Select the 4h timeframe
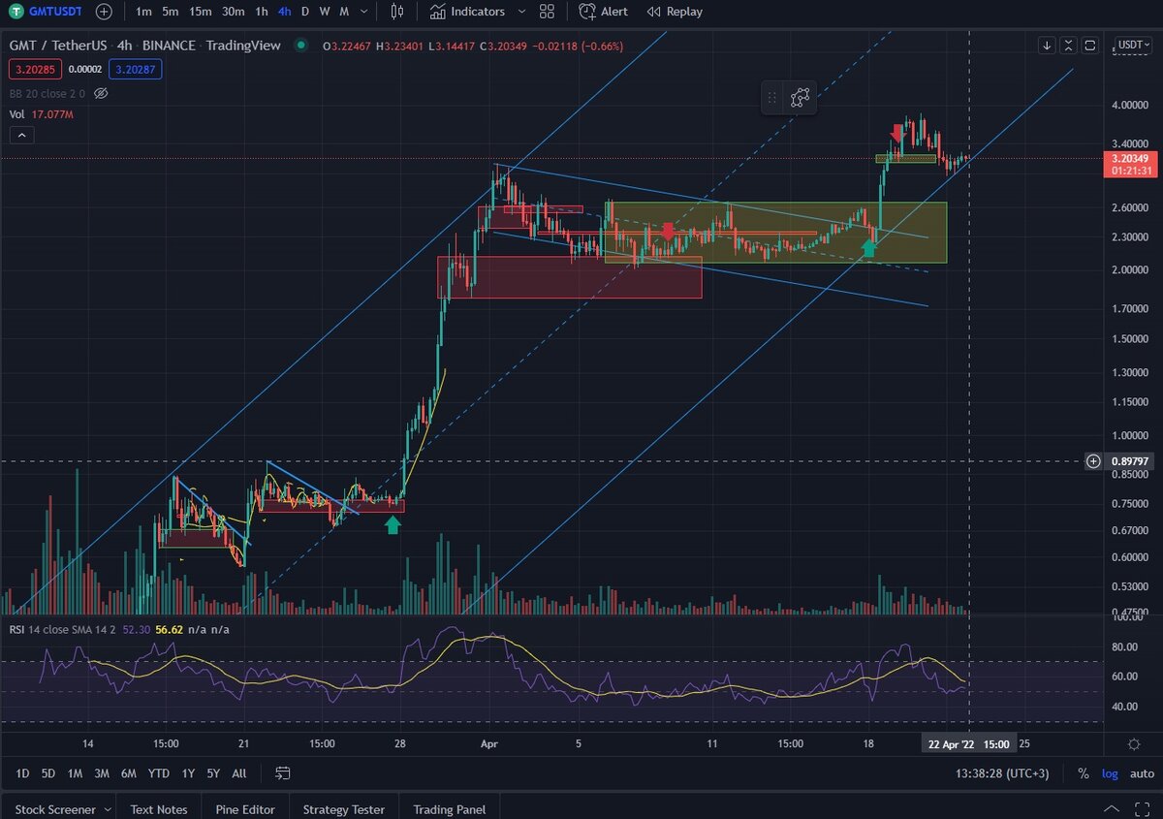1163x819 pixels. tap(284, 12)
